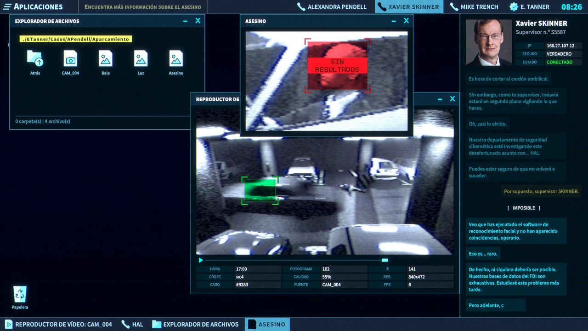
Task: Click the red Sin Resultados face box
Action: coord(338,66)
